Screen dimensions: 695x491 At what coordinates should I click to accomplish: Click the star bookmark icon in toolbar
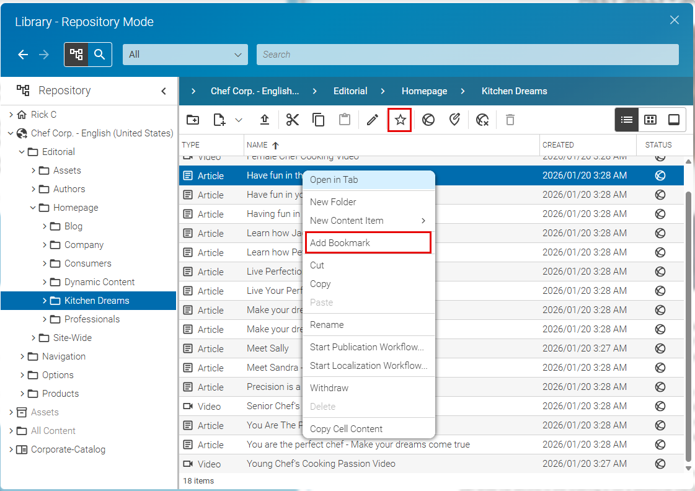(x=401, y=120)
